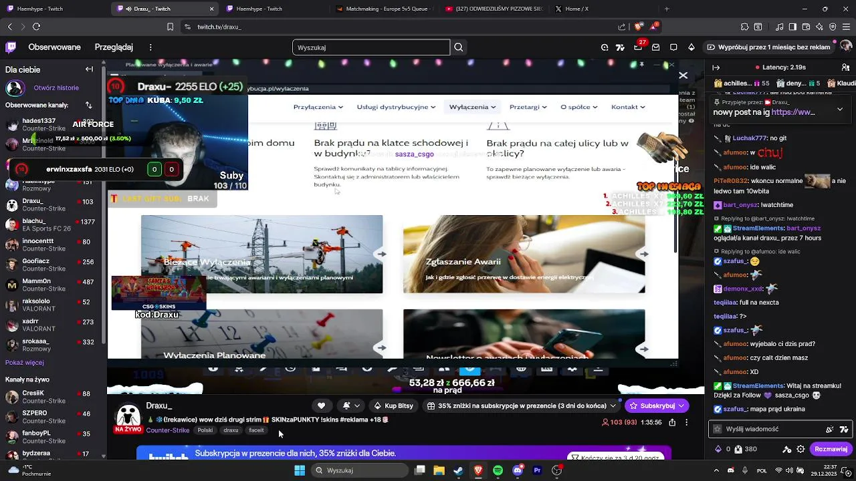Open the Get Bits diamond icon in the top bar
The image size is (856, 481).
691,47
